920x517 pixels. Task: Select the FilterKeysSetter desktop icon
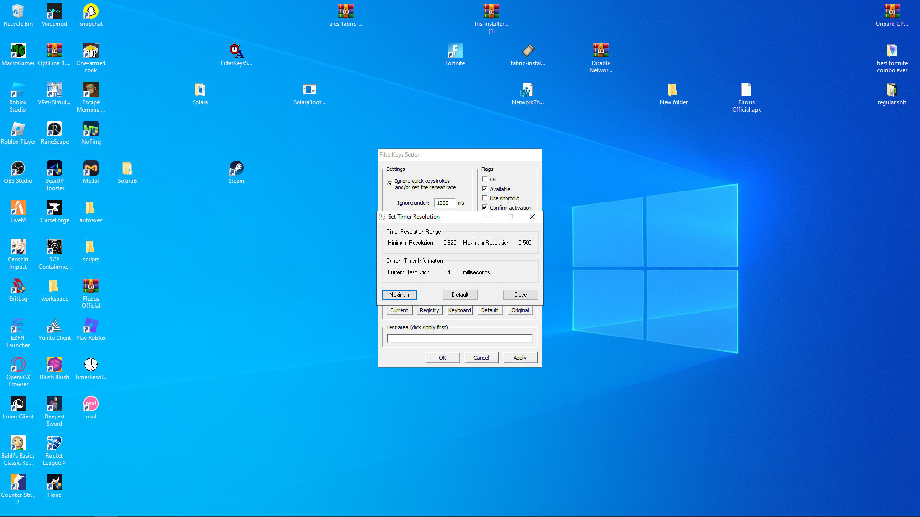[x=236, y=51]
